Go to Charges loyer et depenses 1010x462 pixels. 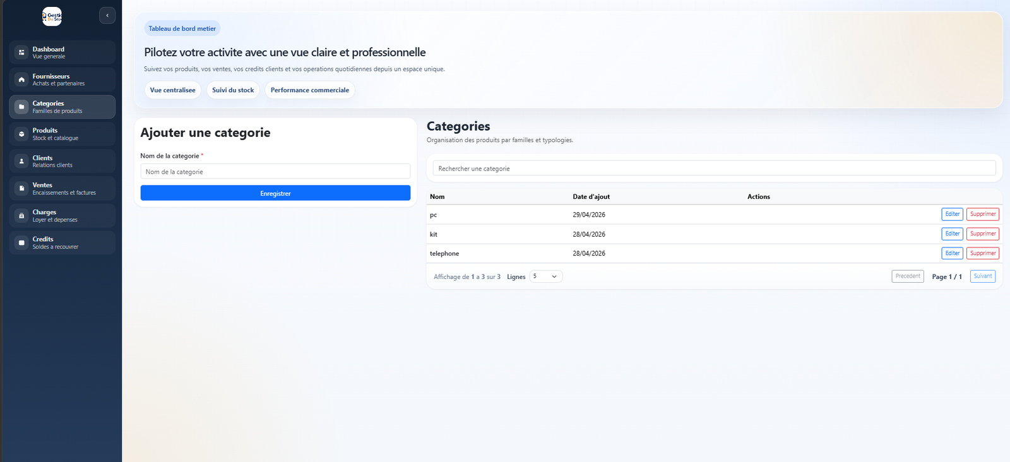coord(62,215)
